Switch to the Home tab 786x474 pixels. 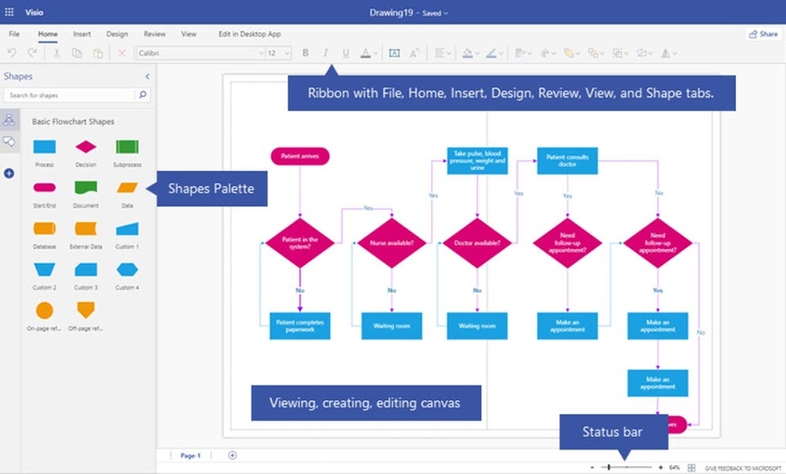click(x=47, y=34)
